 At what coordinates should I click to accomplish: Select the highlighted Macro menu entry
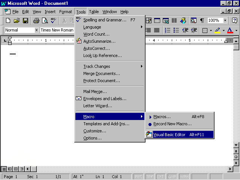[110, 117]
